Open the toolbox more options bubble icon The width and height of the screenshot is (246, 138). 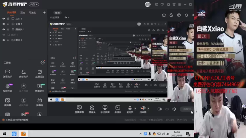(42, 63)
